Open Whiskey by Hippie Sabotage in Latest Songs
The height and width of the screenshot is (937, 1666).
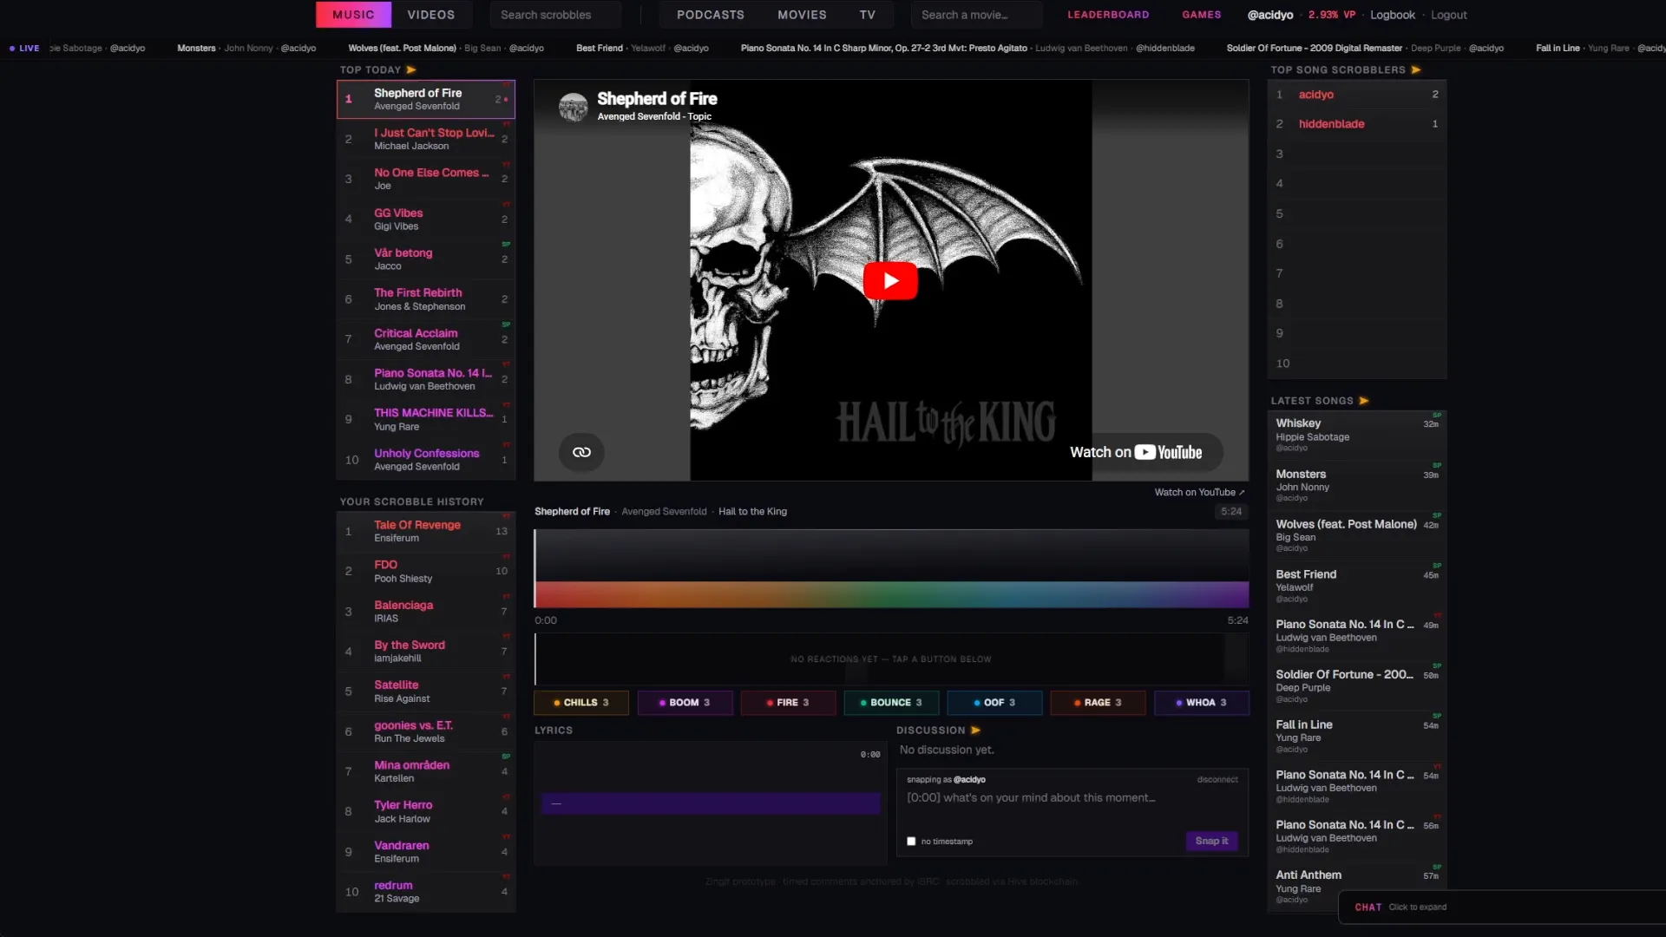click(x=1357, y=435)
